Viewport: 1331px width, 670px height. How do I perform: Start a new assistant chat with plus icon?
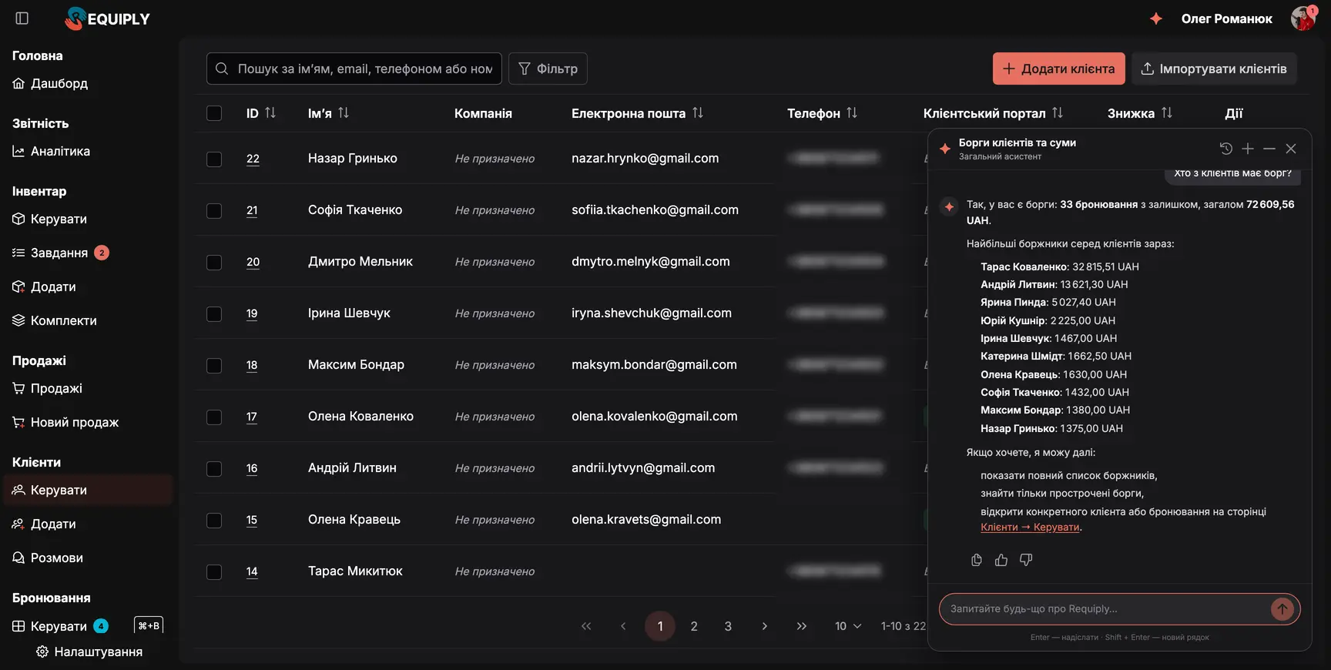point(1248,149)
